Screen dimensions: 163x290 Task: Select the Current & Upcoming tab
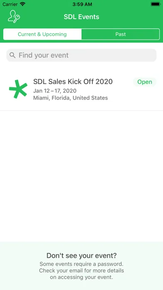click(x=42, y=34)
